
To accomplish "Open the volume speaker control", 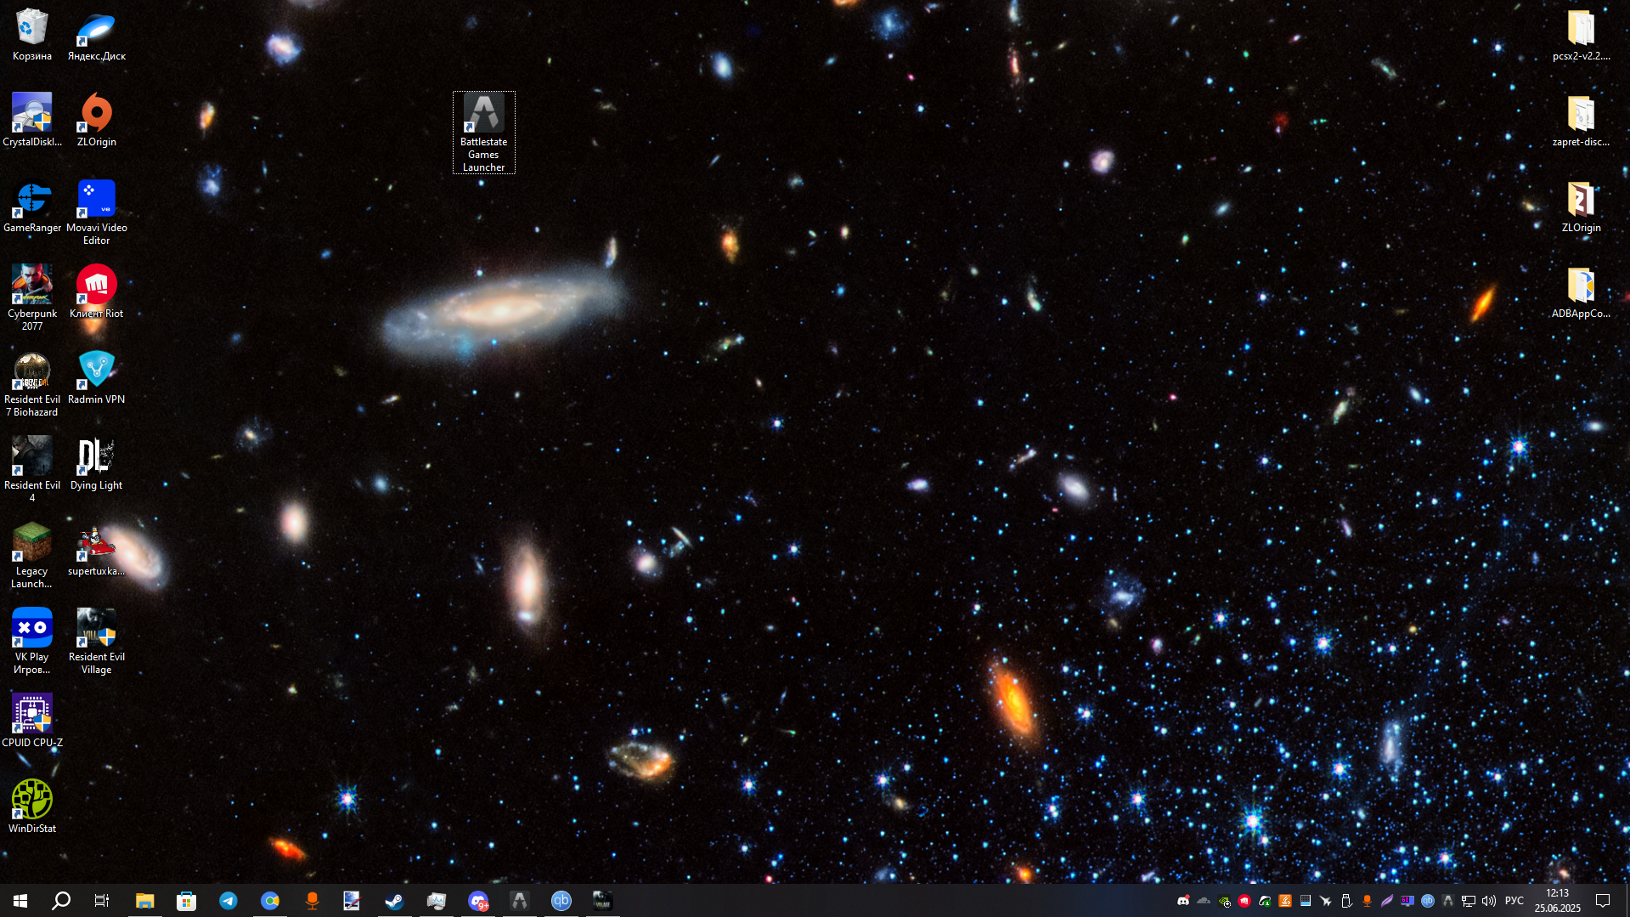I will point(1489,901).
